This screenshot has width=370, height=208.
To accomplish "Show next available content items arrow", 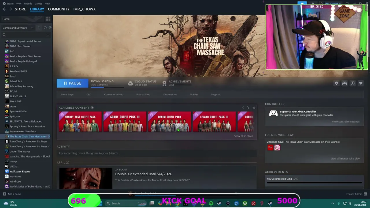I will tap(248, 108).
